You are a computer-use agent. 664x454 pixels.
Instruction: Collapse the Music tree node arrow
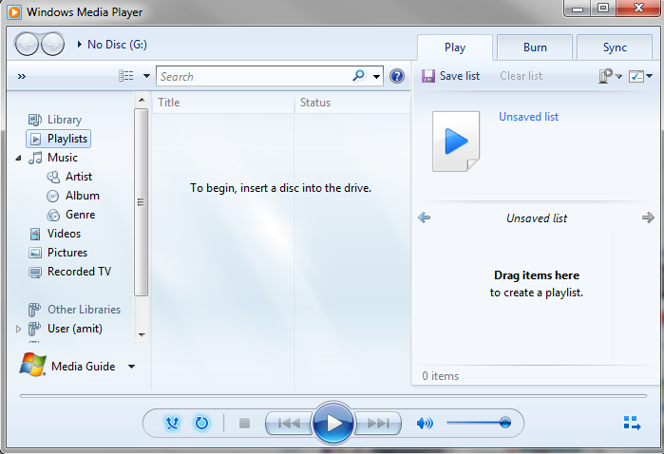(18, 158)
